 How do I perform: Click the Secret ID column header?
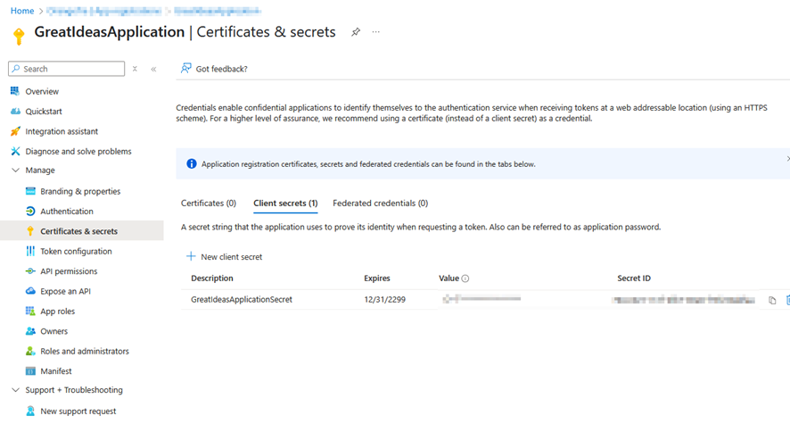[x=634, y=279]
